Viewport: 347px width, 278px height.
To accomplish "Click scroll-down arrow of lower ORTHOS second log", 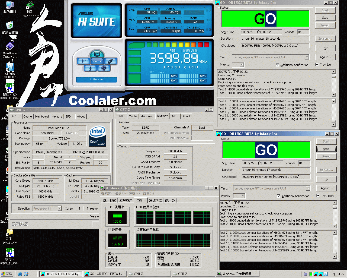I will tap(335, 256).
